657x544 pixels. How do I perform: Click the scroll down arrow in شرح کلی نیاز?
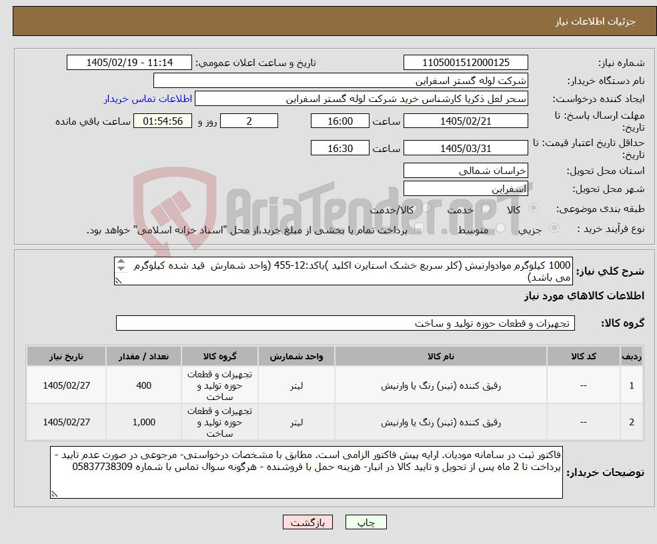(121, 269)
